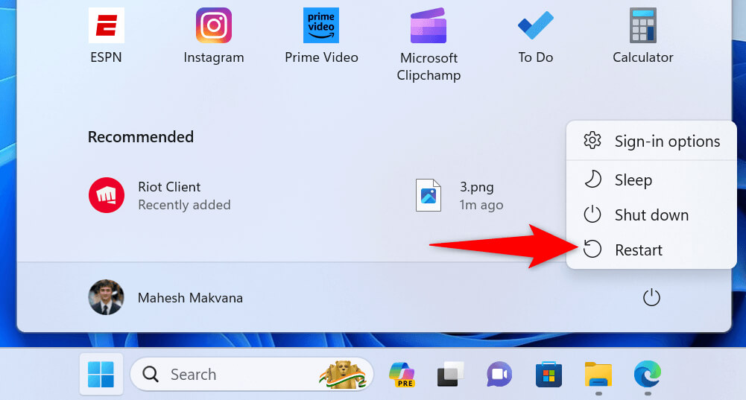Open the 3.png recommended file

459,195
